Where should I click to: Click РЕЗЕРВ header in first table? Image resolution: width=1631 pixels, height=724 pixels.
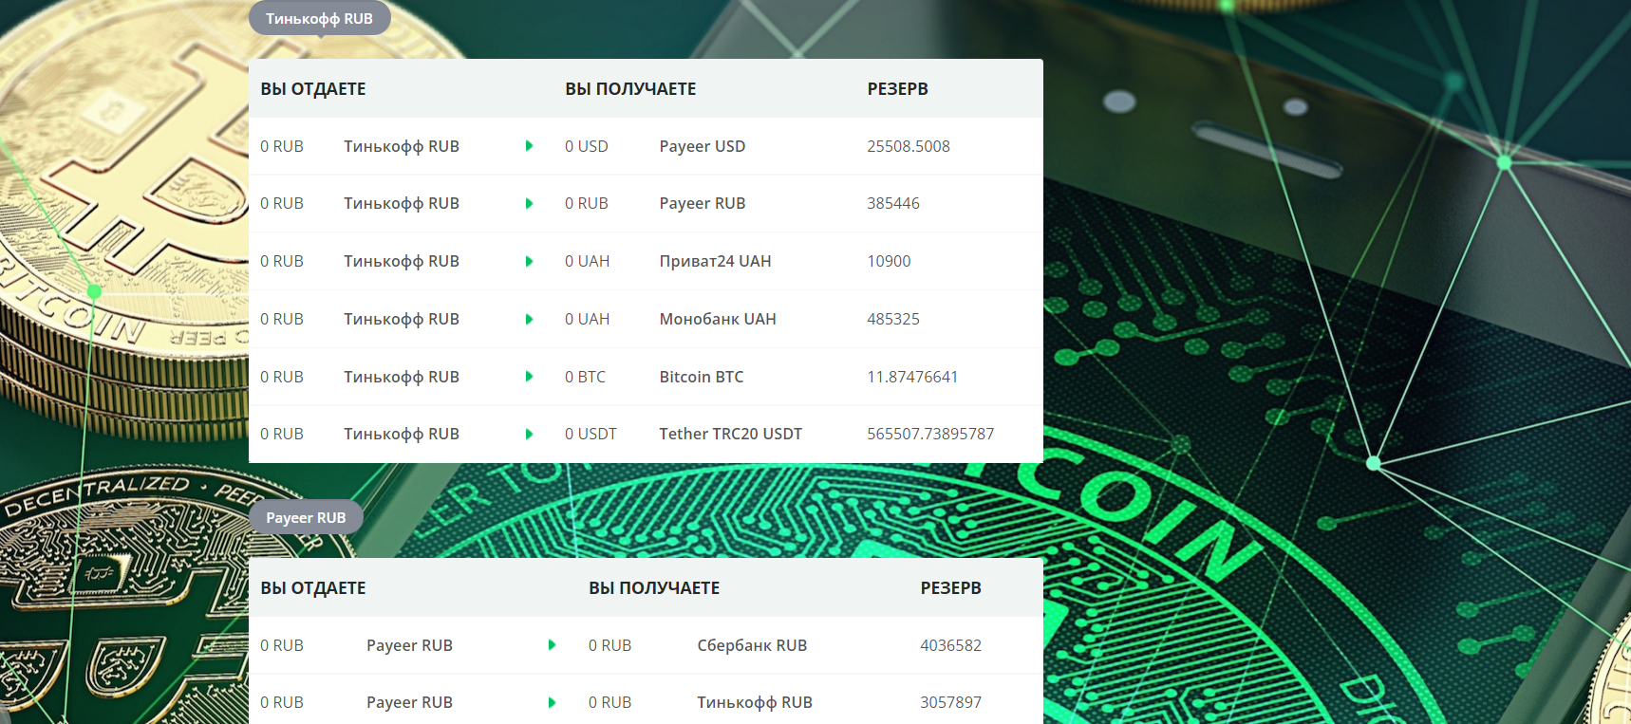[x=897, y=89]
